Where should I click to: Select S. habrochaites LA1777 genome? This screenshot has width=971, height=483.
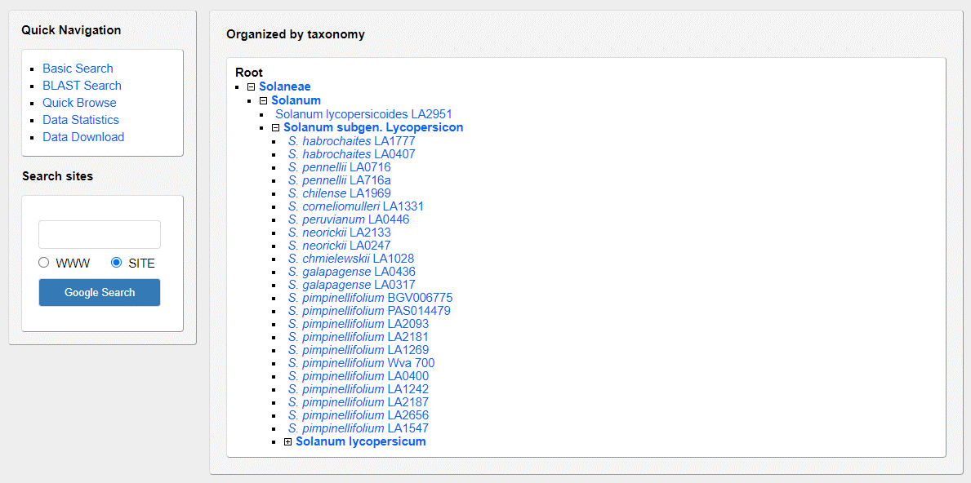[351, 141]
